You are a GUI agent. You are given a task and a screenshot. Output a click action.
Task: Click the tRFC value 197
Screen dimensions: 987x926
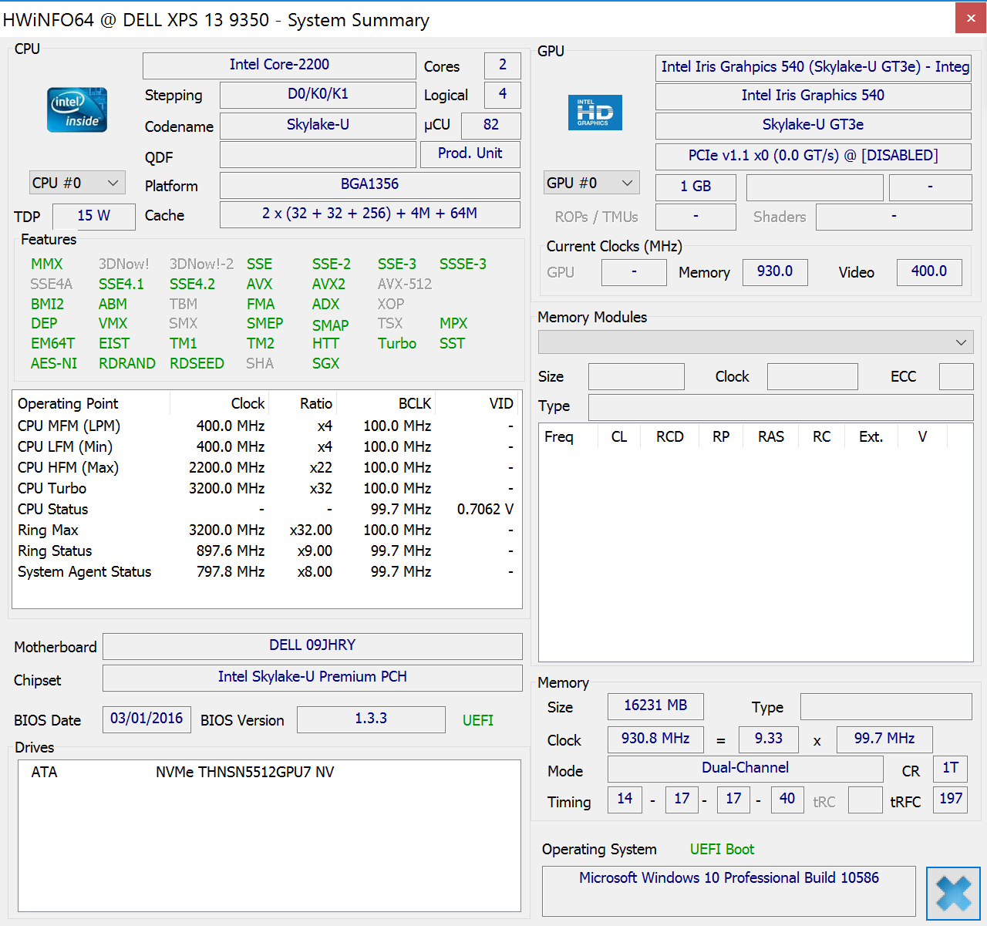(x=951, y=799)
